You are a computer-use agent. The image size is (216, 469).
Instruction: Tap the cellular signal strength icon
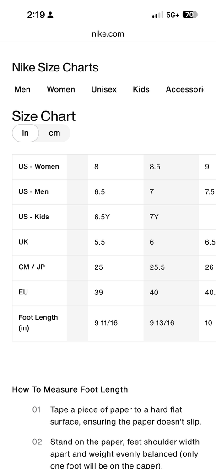click(158, 15)
